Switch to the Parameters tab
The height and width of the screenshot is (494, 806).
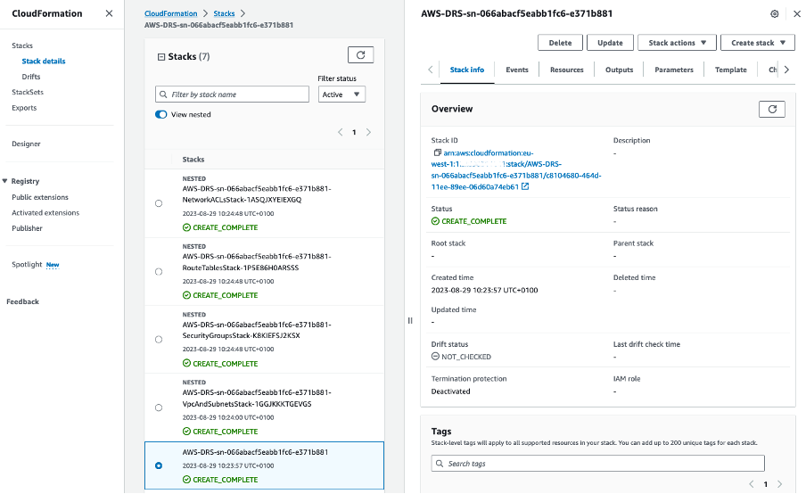[x=674, y=70]
